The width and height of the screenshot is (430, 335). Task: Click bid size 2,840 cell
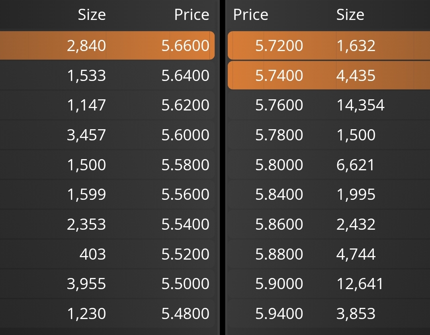tap(86, 45)
